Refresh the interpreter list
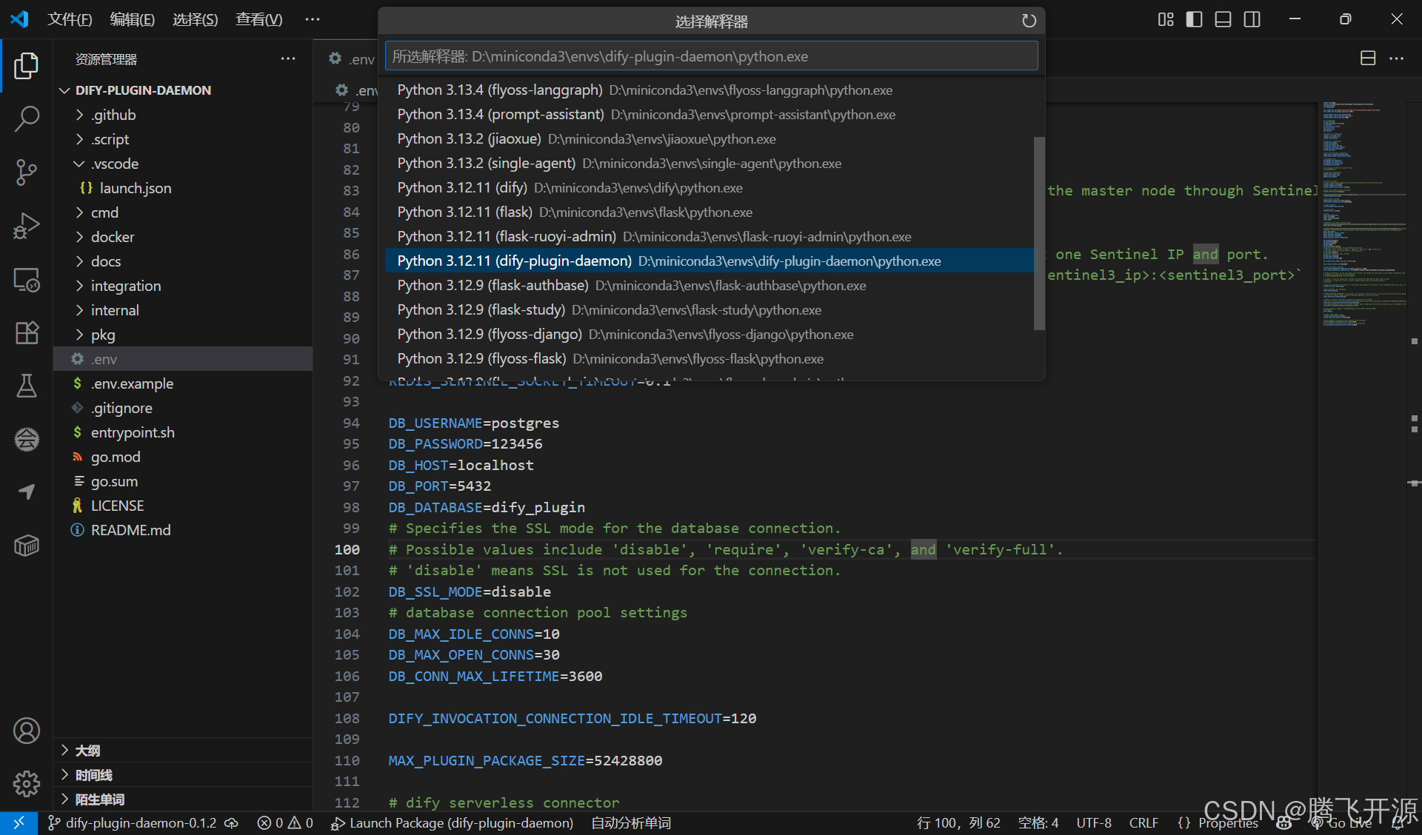This screenshot has height=835, width=1422. click(x=1029, y=21)
